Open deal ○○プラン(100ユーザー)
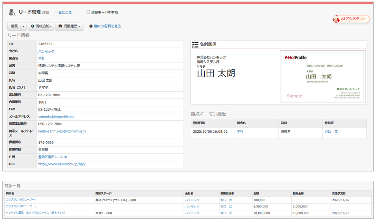 pos(21,200)
